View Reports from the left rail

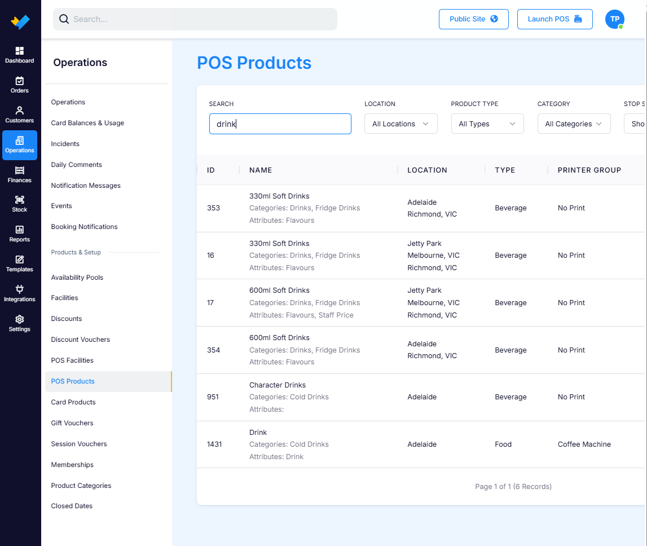[19, 234]
